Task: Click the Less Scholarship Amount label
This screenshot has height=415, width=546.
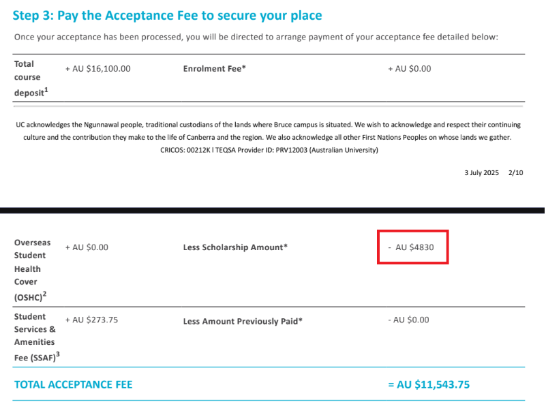Action: tap(235, 247)
